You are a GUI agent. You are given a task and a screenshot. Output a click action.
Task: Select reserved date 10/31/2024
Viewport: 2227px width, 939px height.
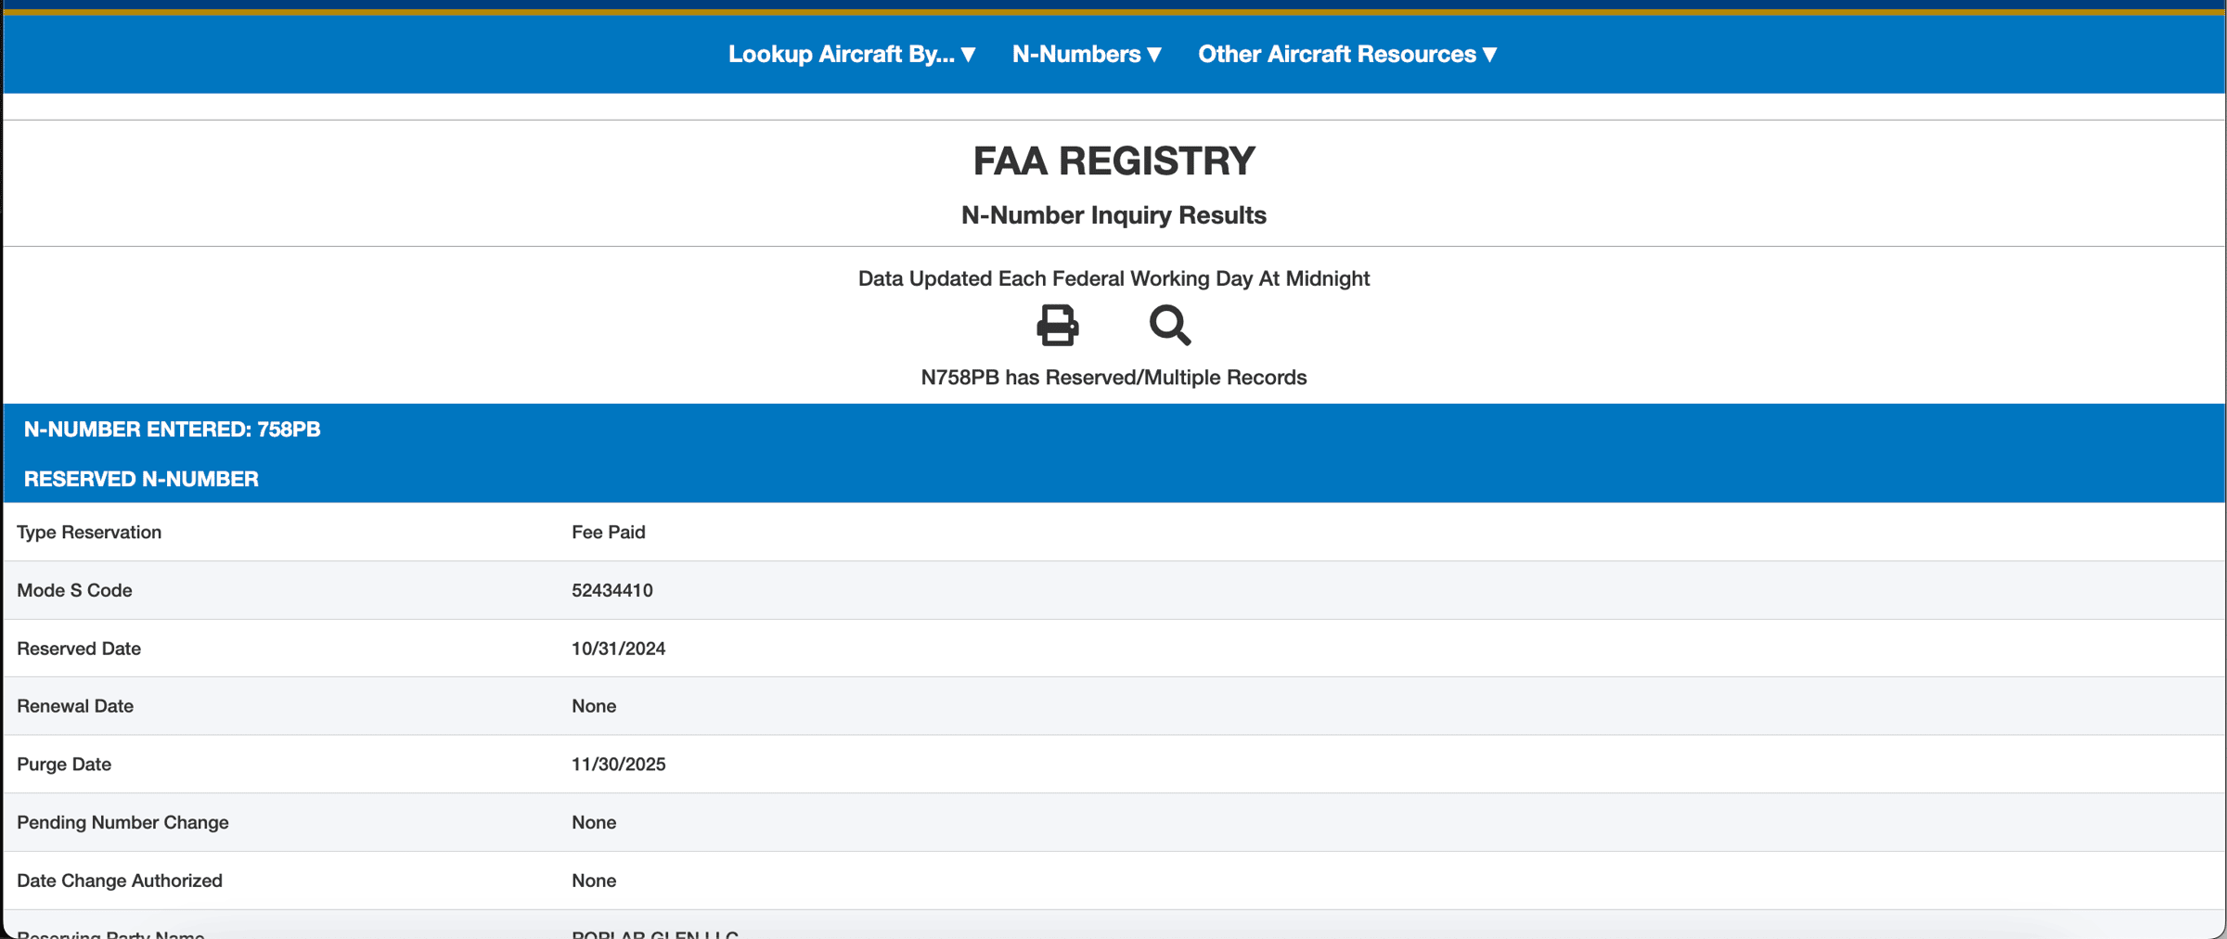pos(618,649)
